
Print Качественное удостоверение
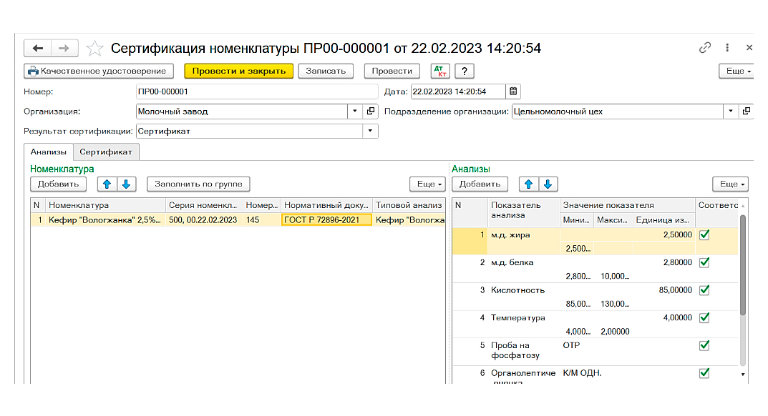[99, 71]
